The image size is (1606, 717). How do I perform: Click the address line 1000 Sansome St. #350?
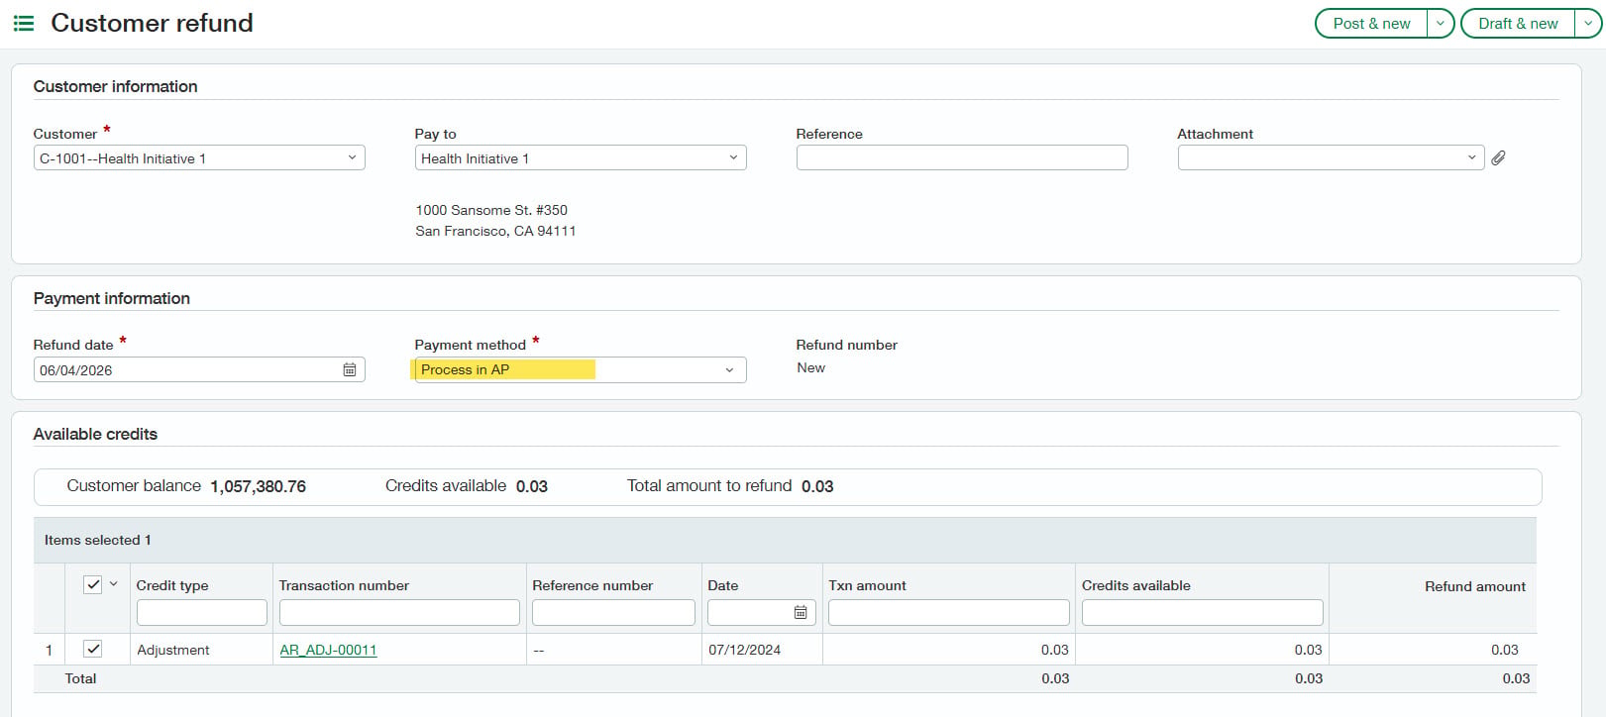pos(491,210)
